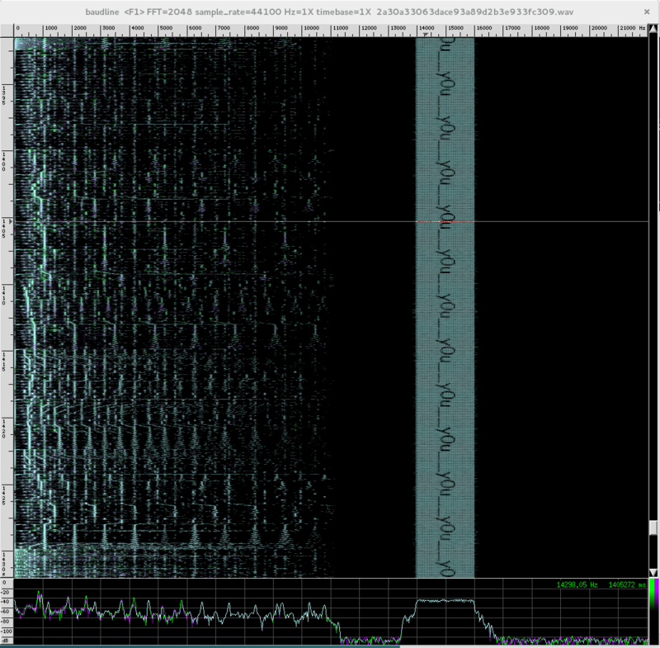
Task: Click the time-axis cursor triangle marker
Action: 11,221
